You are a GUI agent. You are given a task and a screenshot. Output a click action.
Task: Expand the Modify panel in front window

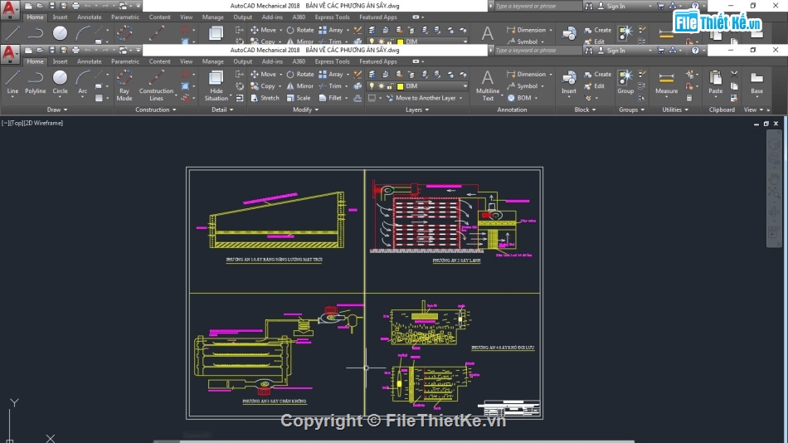tap(305, 110)
